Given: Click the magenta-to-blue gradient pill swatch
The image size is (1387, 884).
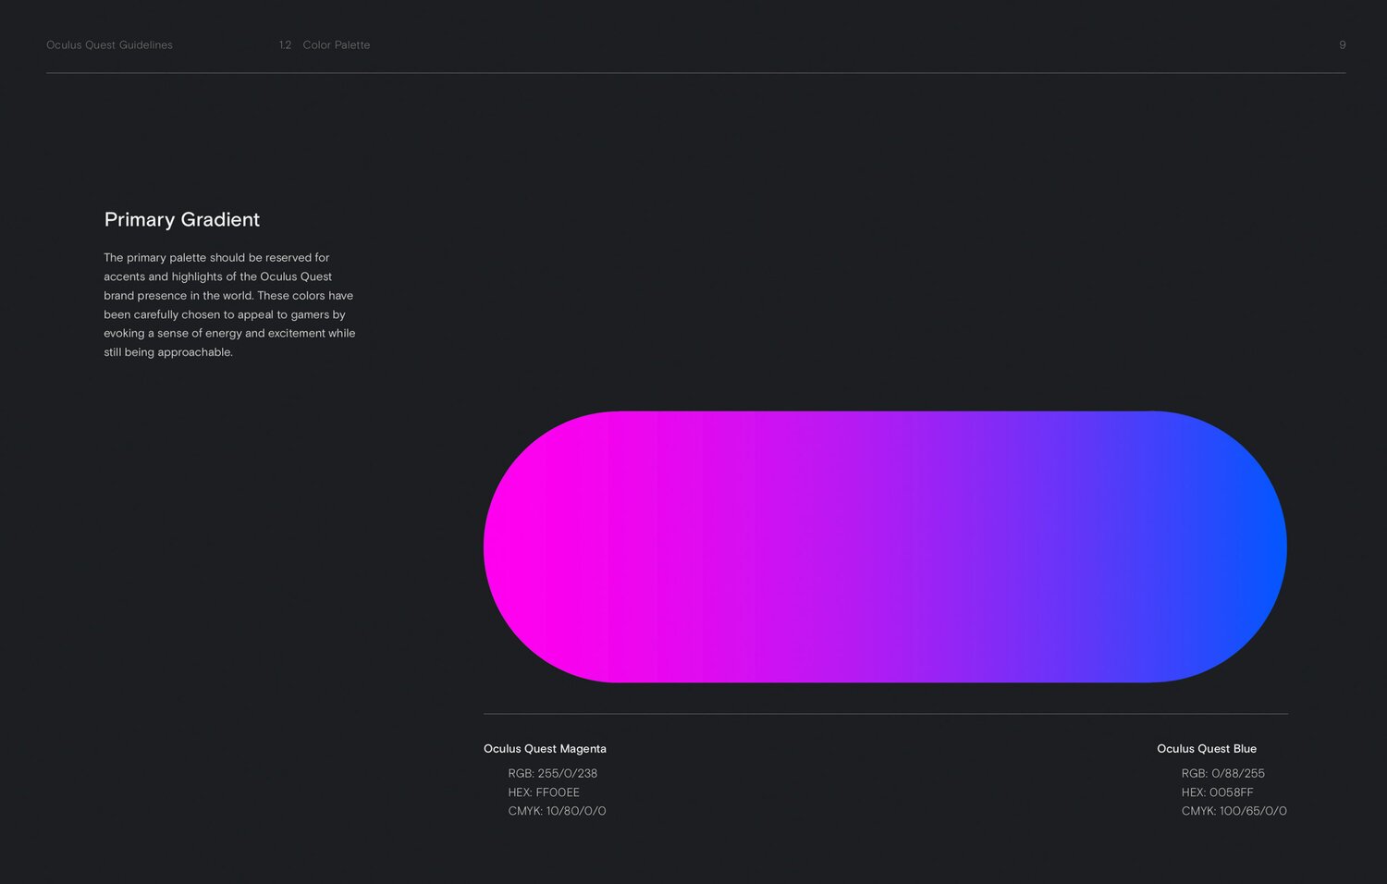Looking at the screenshot, I should (885, 546).
